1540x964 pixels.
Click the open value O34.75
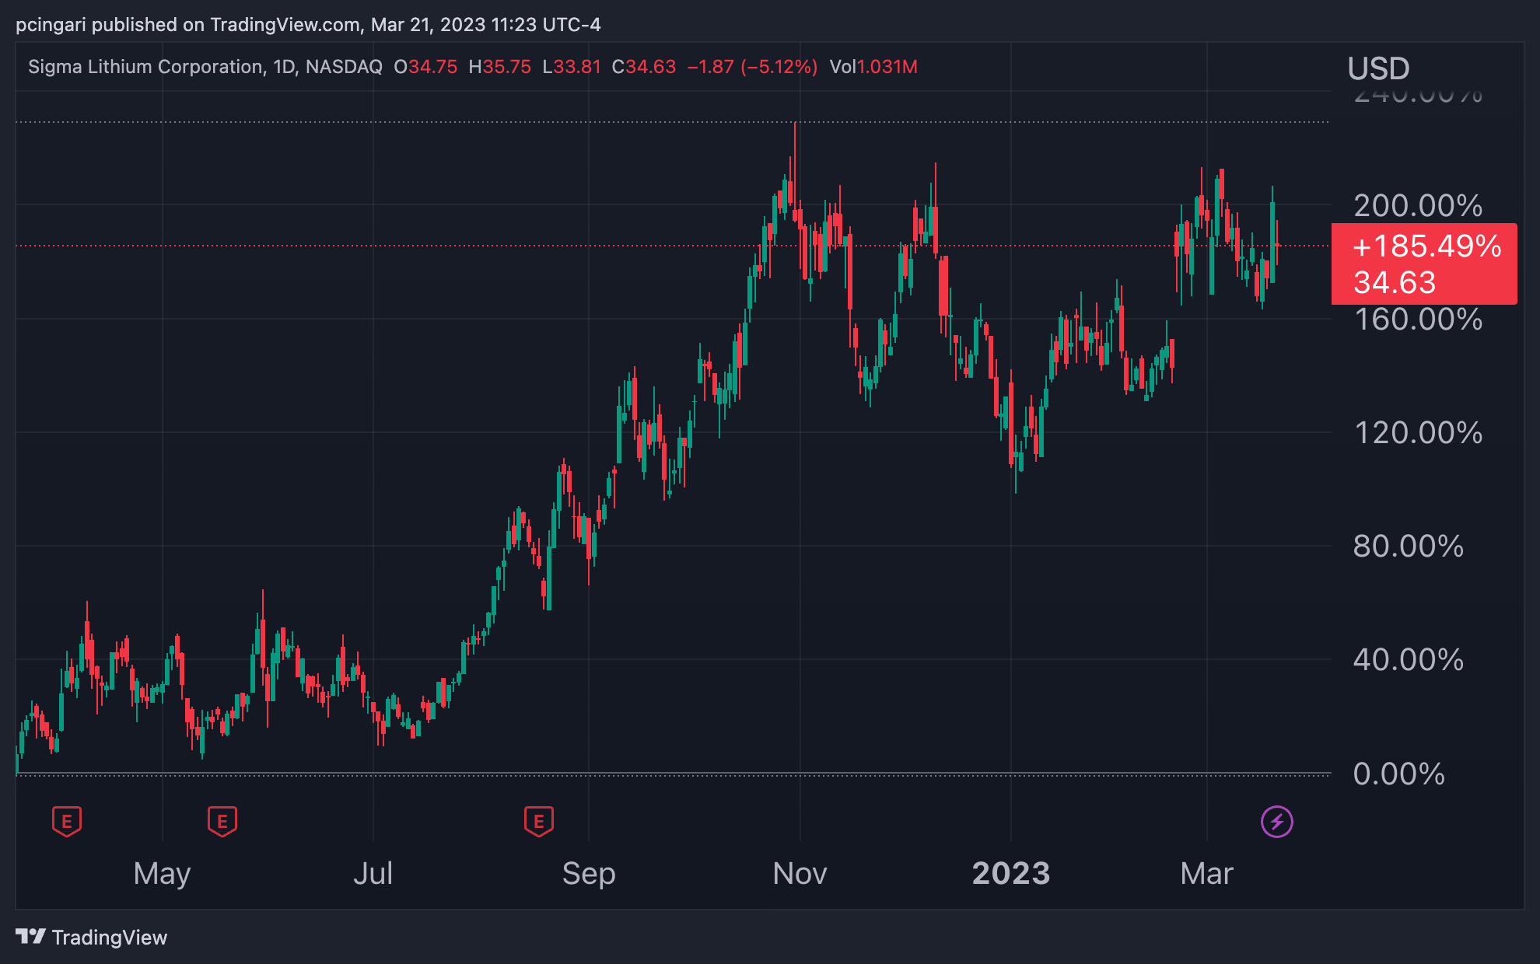[425, 67]
